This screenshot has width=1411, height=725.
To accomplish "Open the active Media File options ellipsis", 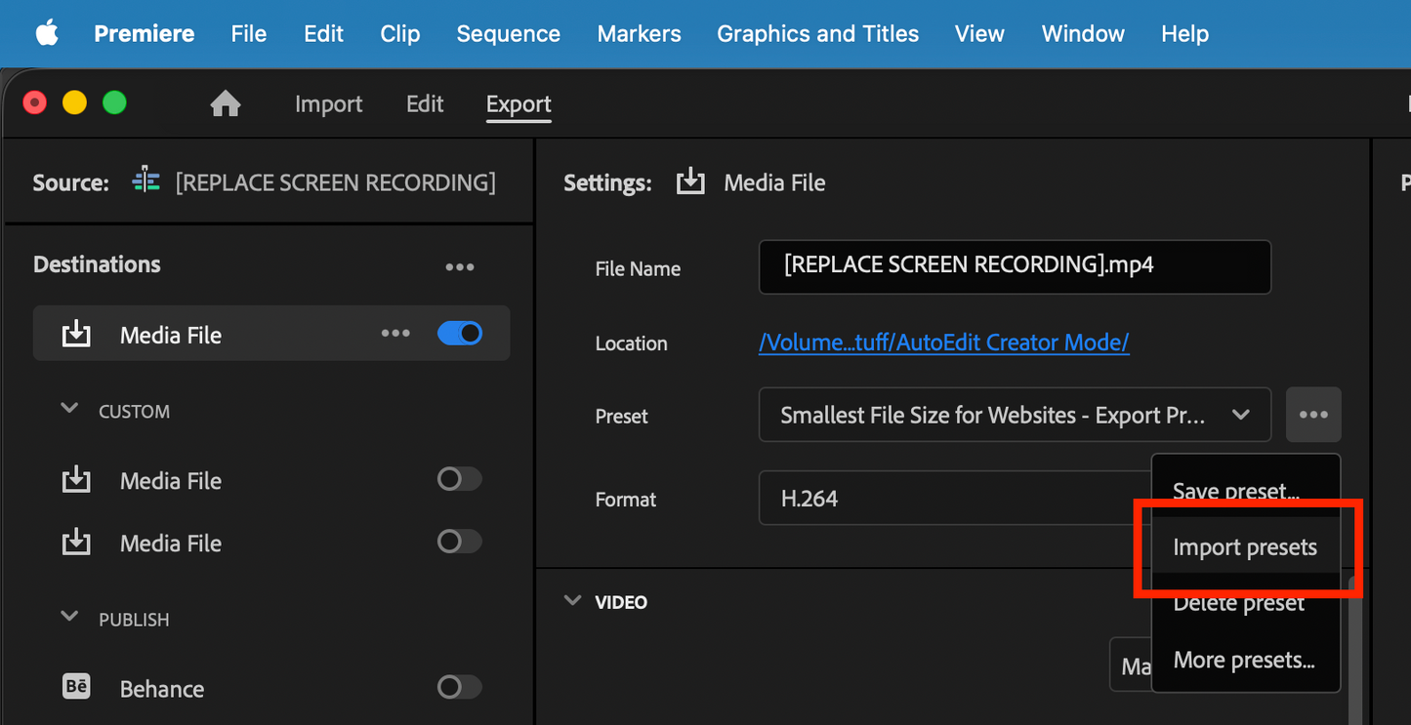I will (395, 334).
